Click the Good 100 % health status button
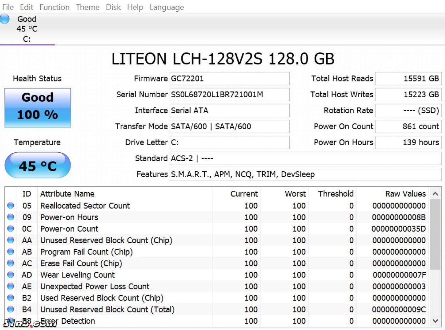Viewport: 445px width, 330px height. pyautogui.click(x=38, y=108)
